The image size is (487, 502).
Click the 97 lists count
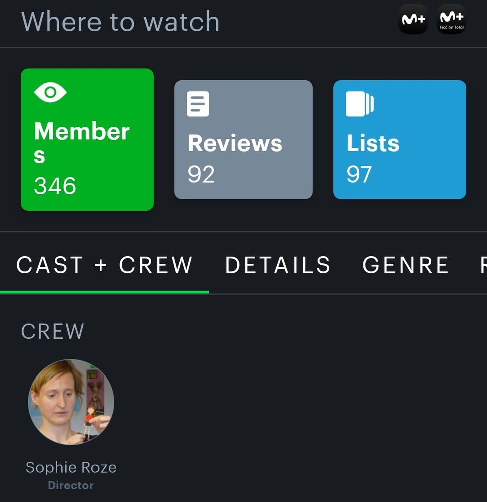click(x=359, y=174)
